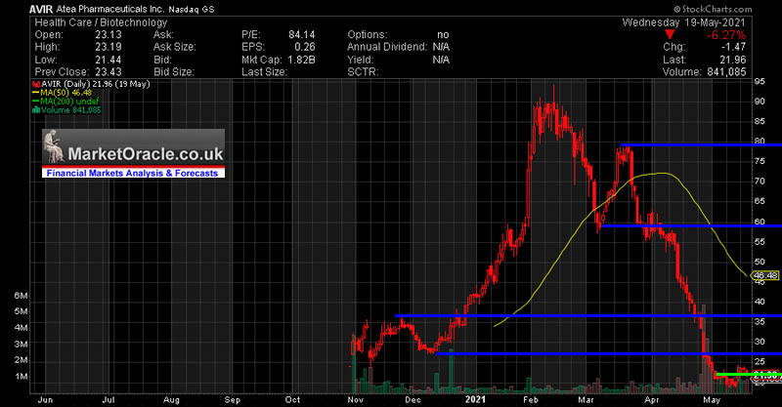Click the 46.48 moving average price tag
The image size is (782, 407).
765,275
